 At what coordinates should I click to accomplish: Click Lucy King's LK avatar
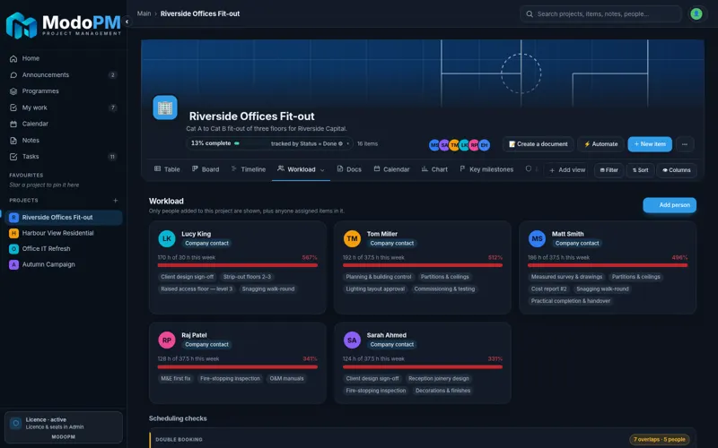click(x=167, y=238)
